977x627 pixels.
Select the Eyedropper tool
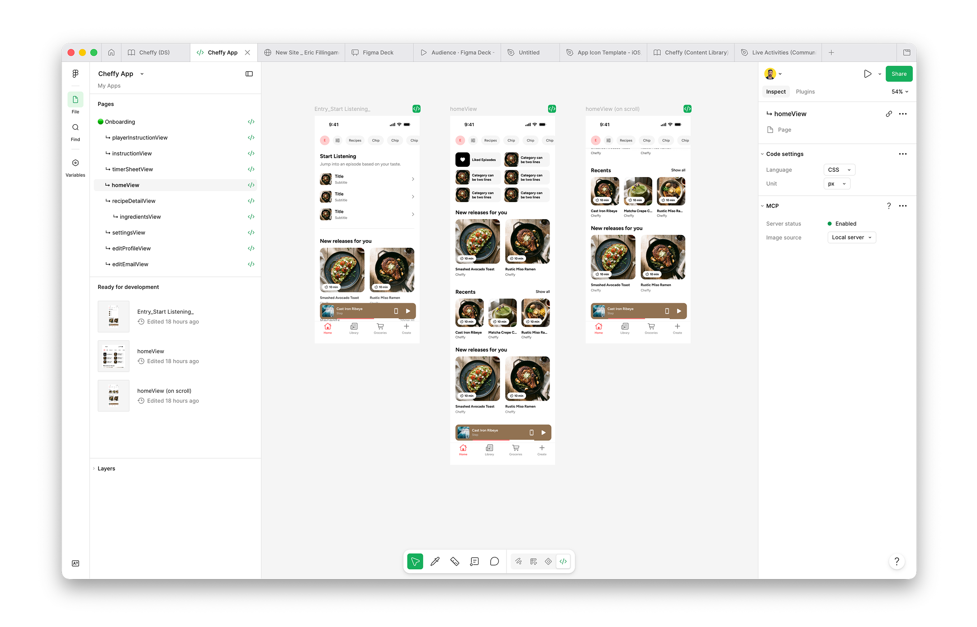tap(435, 561)
